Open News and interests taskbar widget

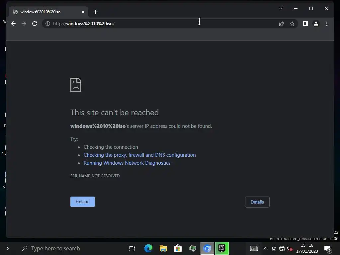click(x=254, y=248)
